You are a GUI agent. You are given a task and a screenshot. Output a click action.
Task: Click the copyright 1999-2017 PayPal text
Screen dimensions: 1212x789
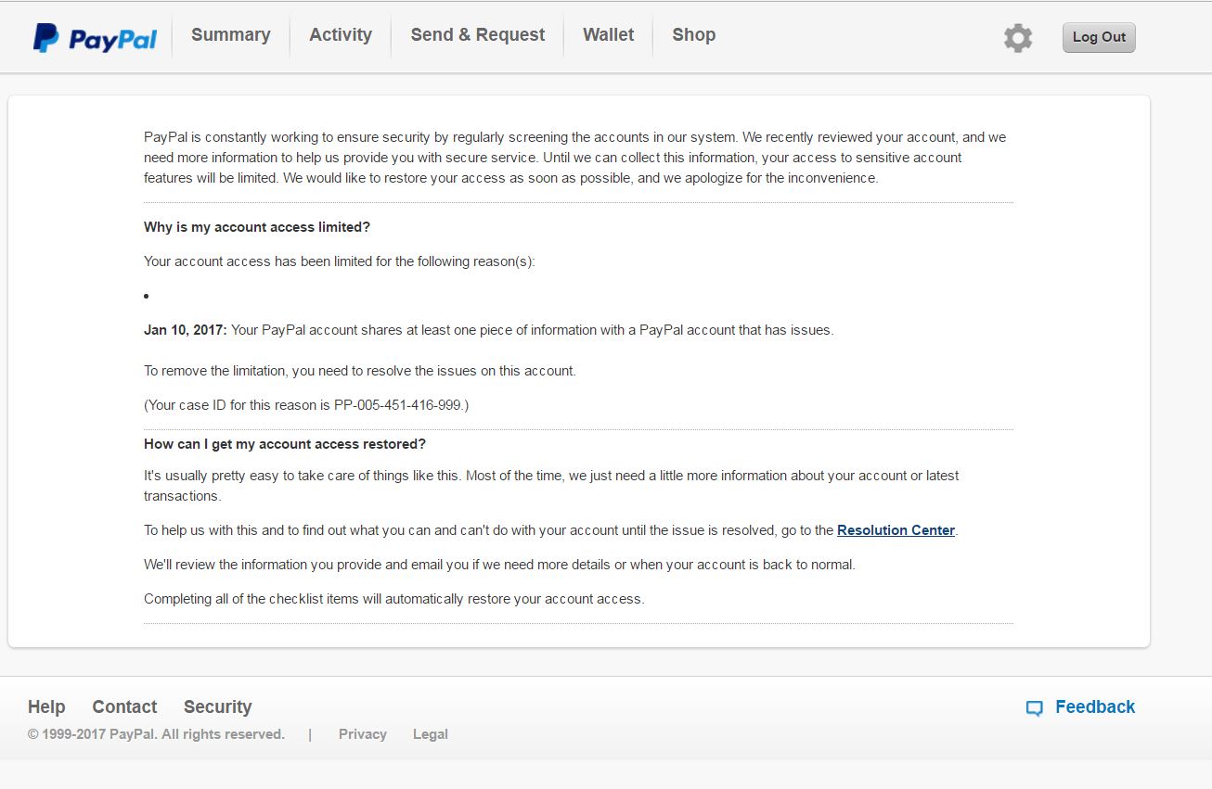156,734
